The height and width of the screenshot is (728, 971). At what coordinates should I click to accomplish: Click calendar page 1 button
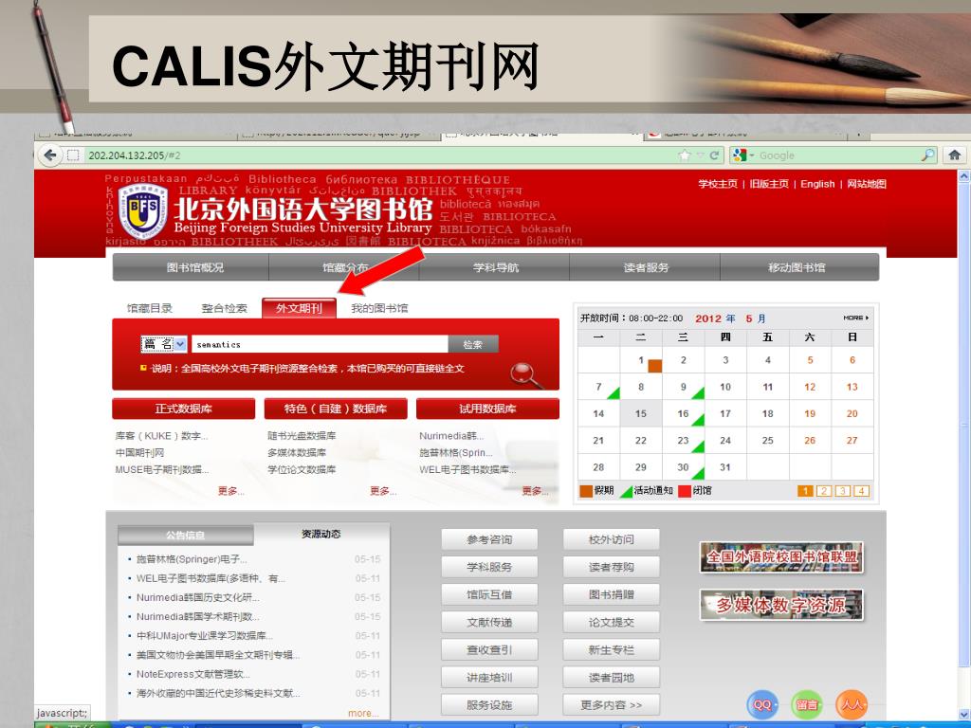pyautogui.click(x=805, y=491)
